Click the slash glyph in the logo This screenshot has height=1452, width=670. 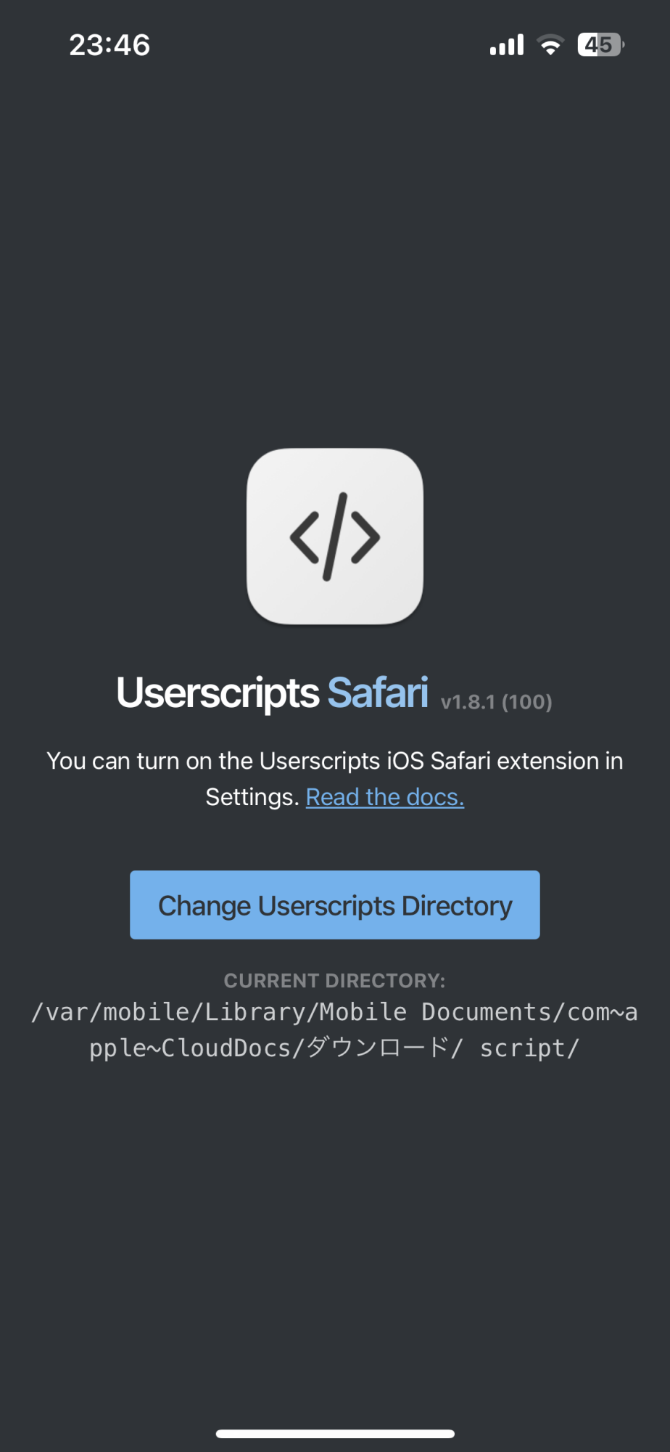(335, 537)
